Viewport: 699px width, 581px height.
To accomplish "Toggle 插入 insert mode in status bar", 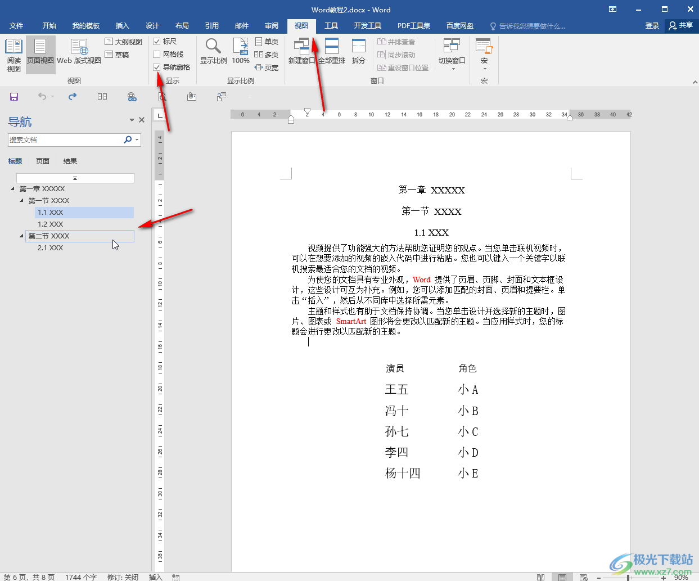I will [155, 577].
